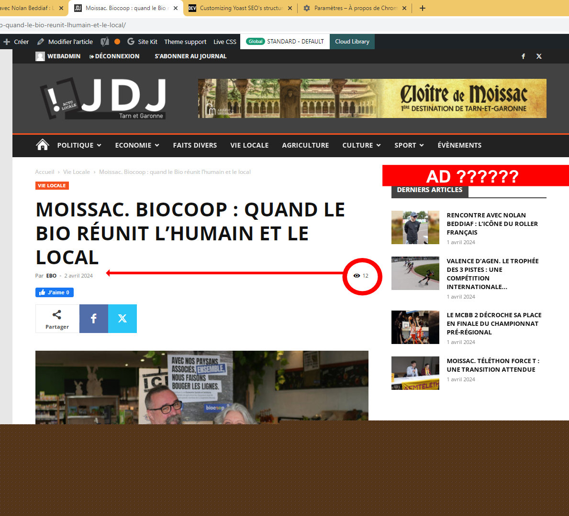Open Nolan Beddiaf article thumbnail
The height and width of the screenshot is (516, 569).
point(415,227)
